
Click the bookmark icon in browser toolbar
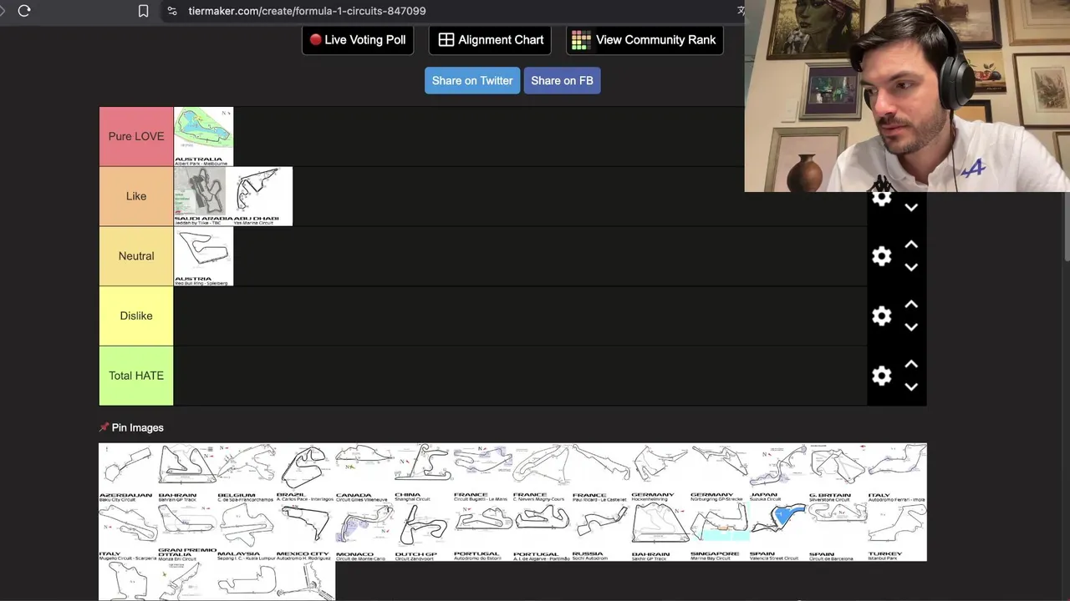(x=143, y=11)
